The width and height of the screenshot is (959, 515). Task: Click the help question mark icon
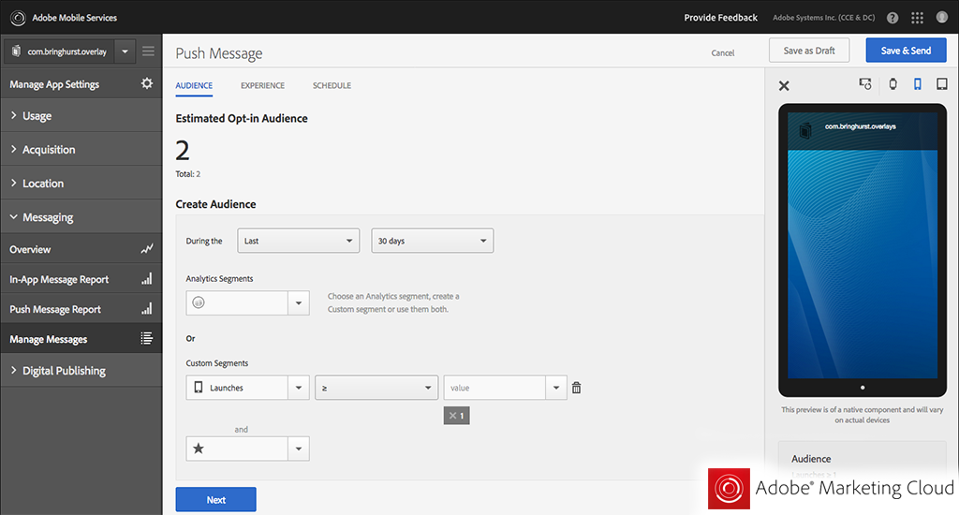tap(892, 18)
